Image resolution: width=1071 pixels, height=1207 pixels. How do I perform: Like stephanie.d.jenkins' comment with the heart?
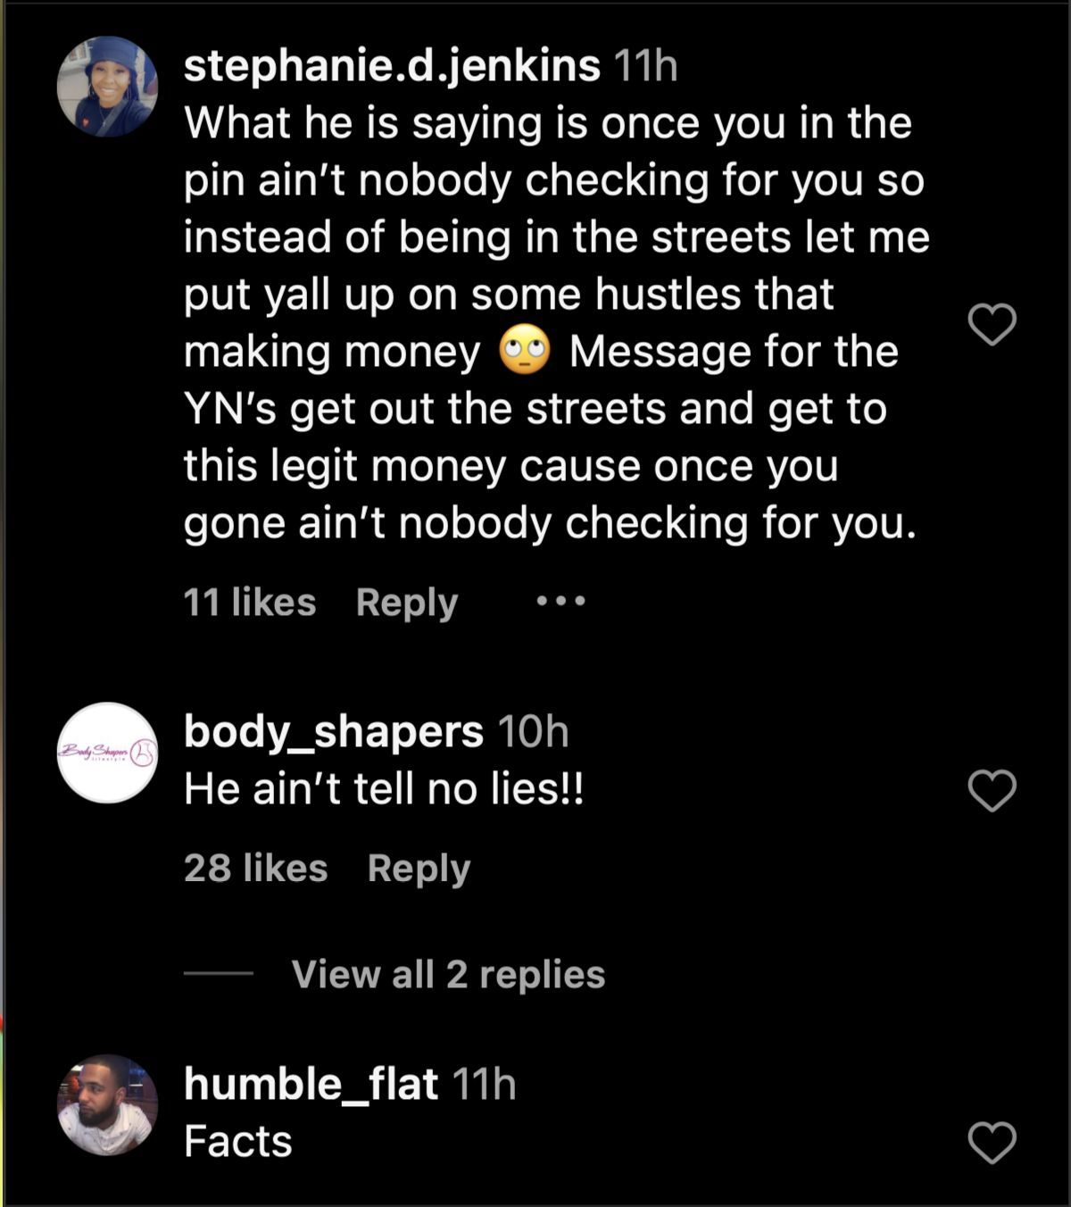992,324
